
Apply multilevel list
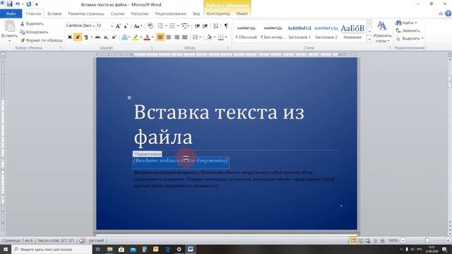(x=184, y=26)
